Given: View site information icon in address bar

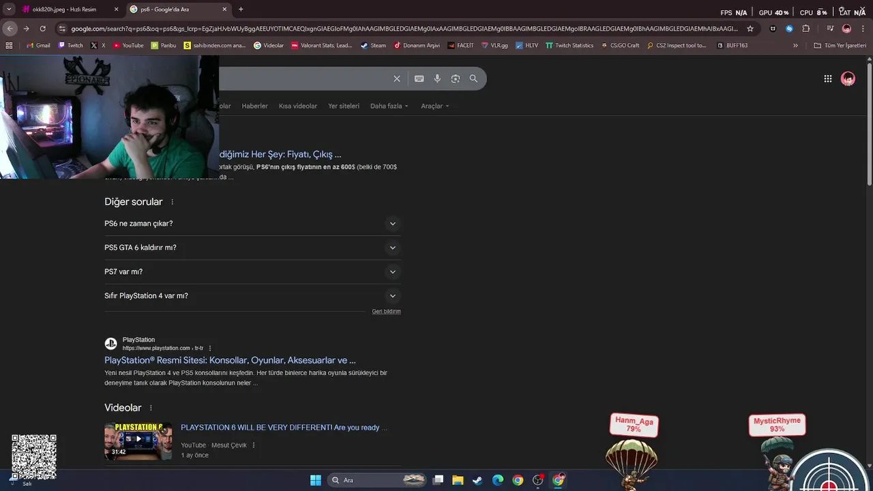Looking at the screenshot, I should coord(62,29).
